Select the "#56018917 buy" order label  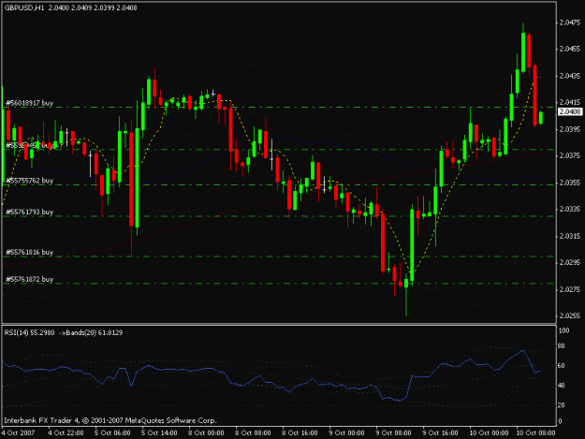pyautogui.click(x=29, y=103)
